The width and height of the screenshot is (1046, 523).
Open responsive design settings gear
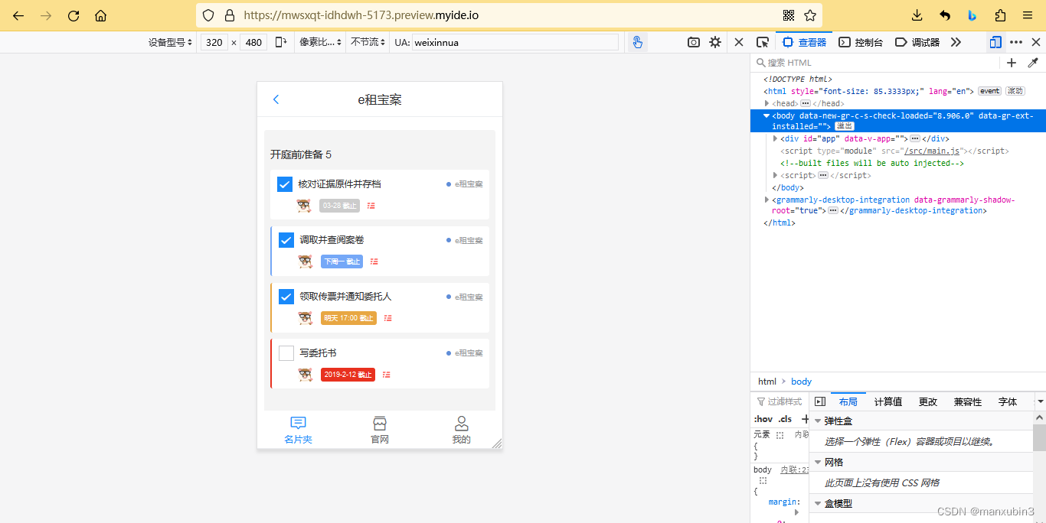pos(715,42)
